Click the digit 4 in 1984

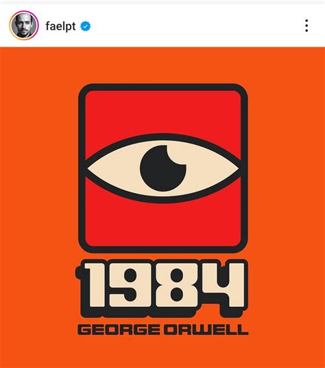click(x=223, y=285)
